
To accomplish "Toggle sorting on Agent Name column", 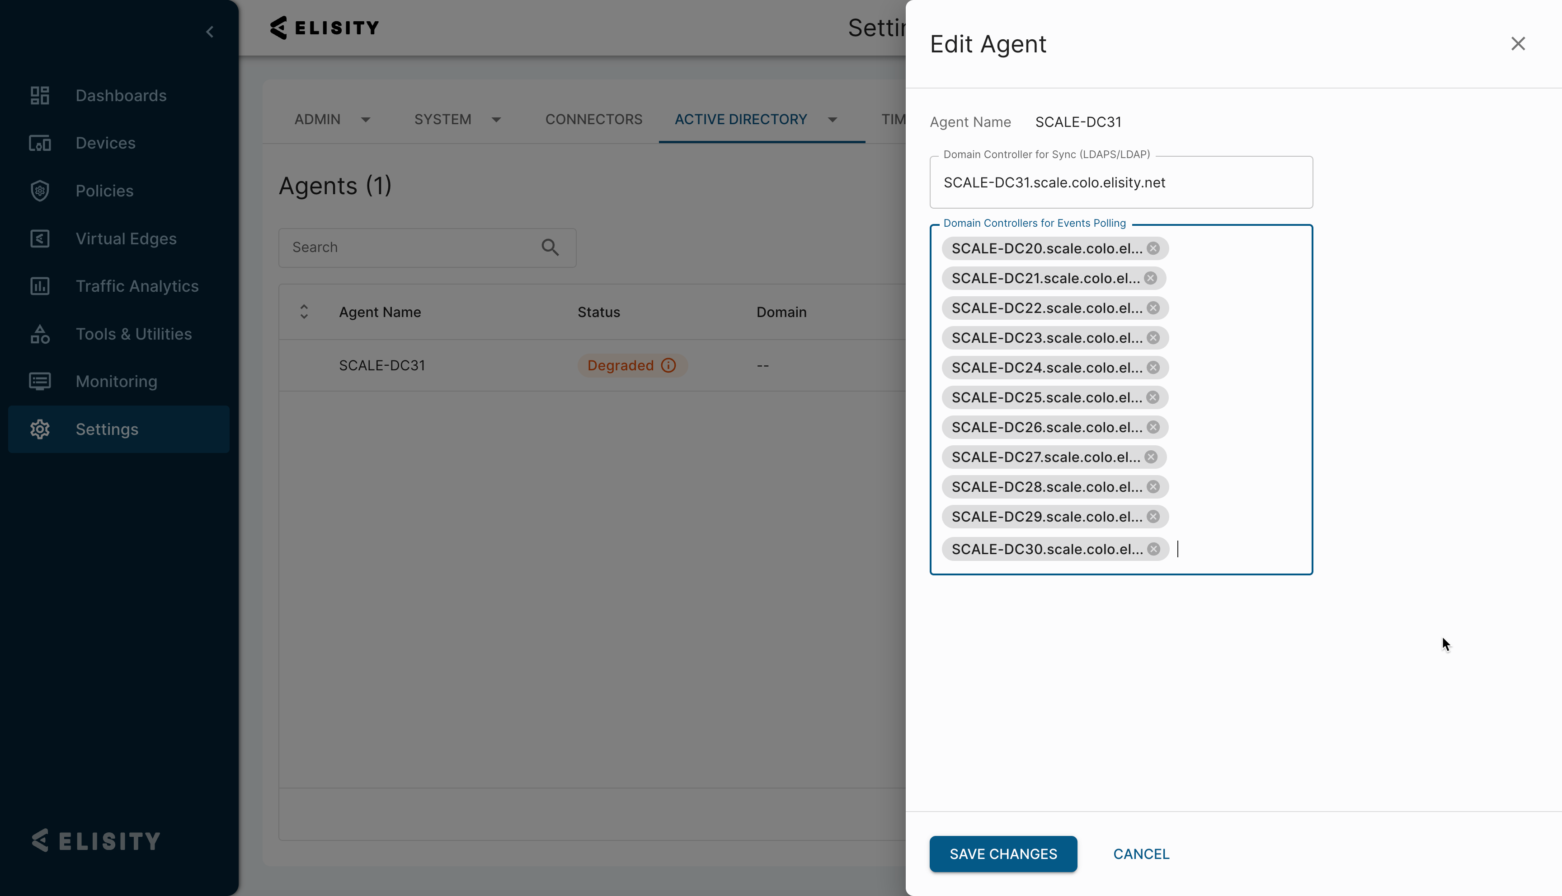I will [x=304, y=311].
